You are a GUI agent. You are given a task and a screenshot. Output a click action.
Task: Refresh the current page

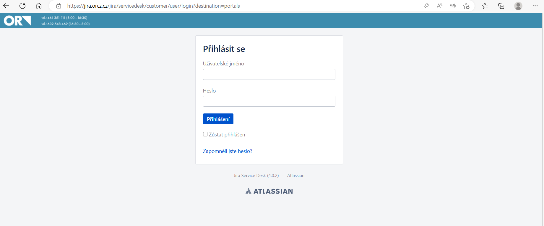point(22,6)
